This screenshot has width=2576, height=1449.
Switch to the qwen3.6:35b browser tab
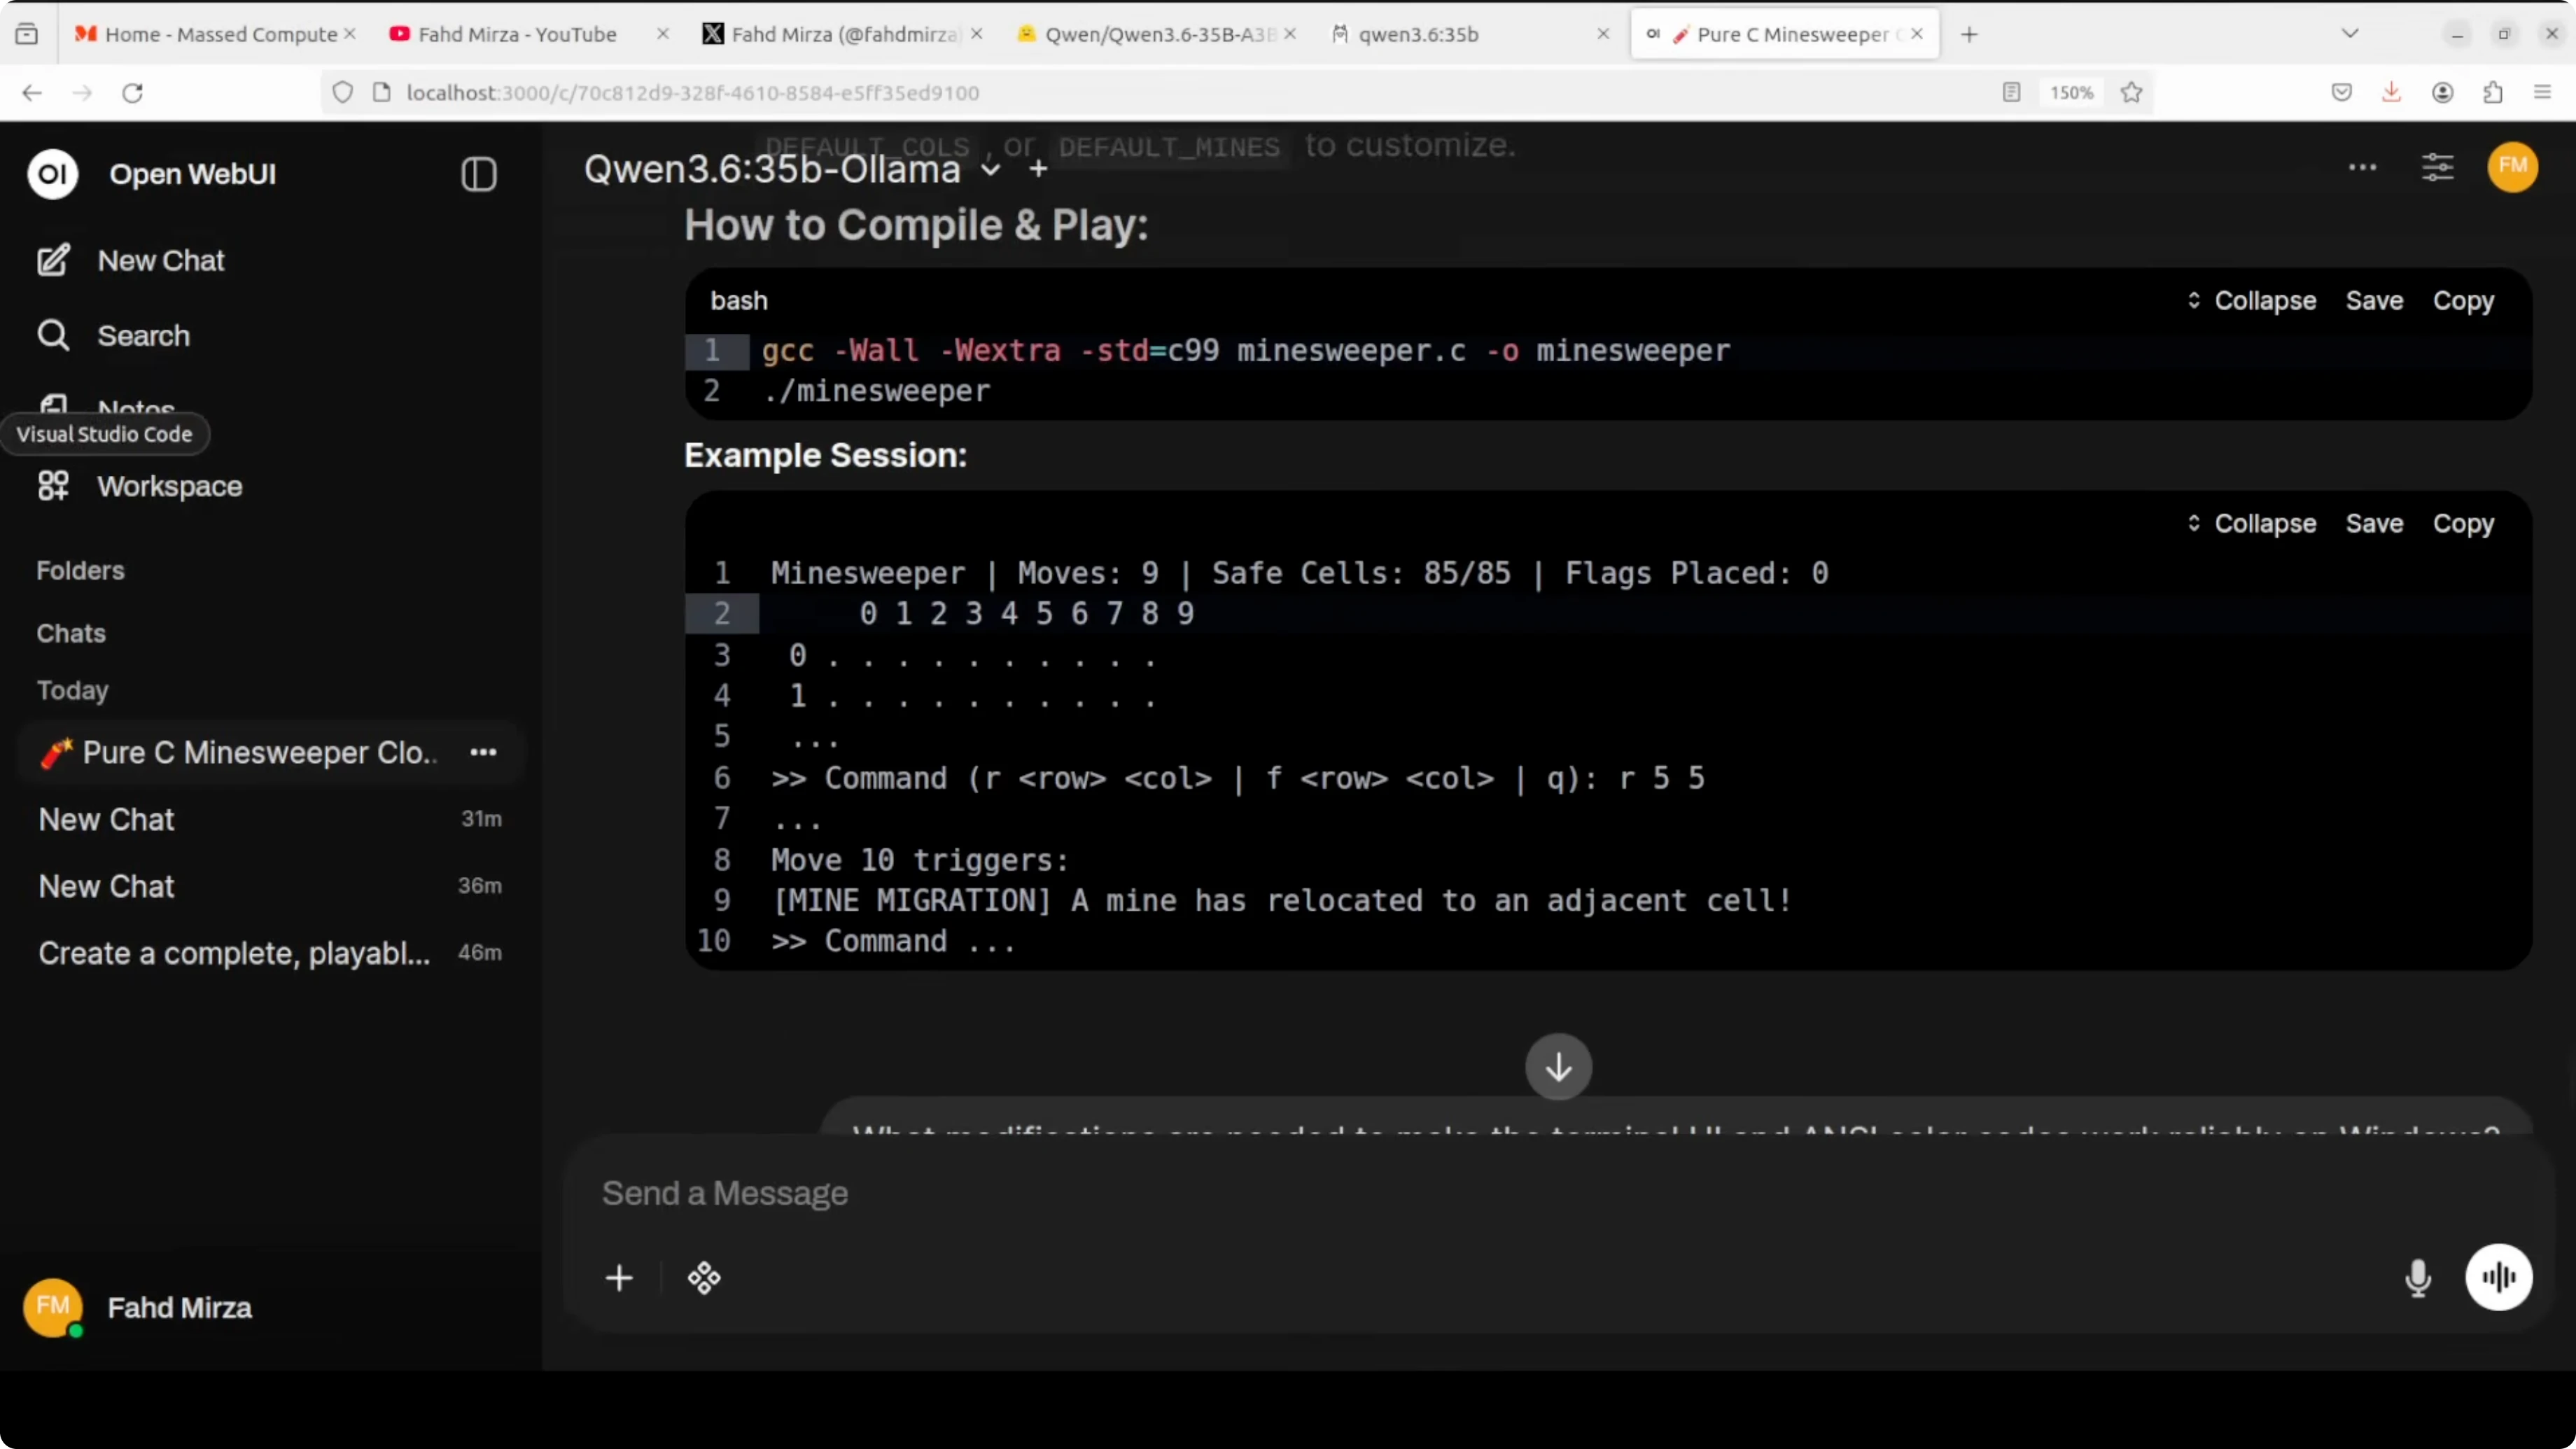point(1417,34)
